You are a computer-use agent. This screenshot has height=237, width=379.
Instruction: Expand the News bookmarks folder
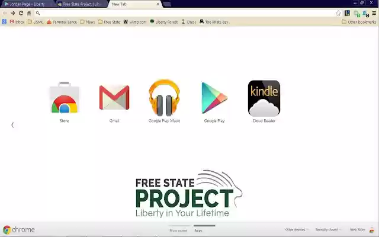click(x=87, y=22)
